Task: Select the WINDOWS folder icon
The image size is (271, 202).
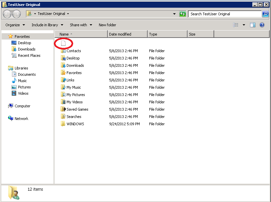Action: coord(64,124)
